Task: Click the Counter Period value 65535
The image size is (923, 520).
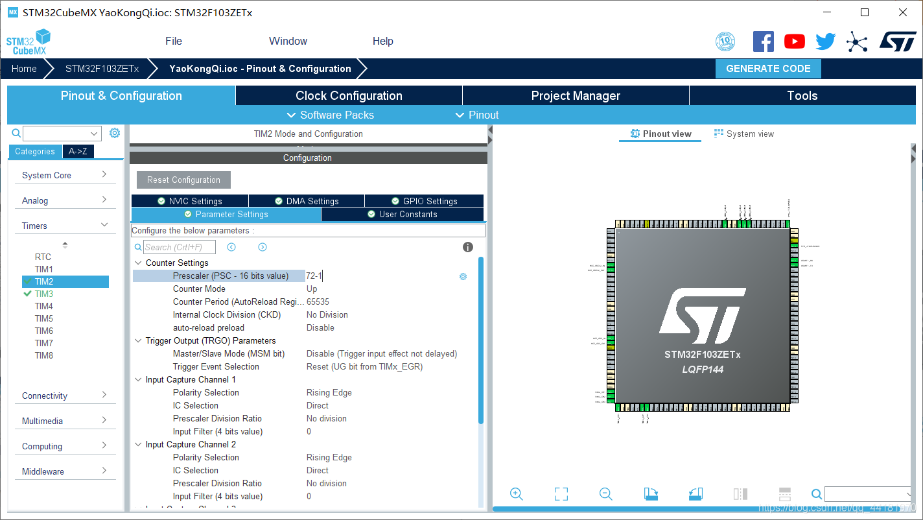Action: tap(318, 301)
